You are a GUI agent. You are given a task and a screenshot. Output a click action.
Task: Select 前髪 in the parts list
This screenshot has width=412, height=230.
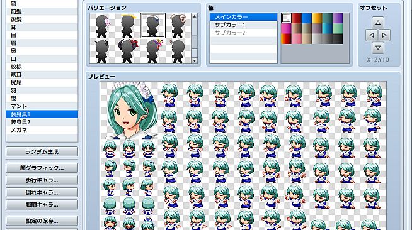click(x=42, y=11)
